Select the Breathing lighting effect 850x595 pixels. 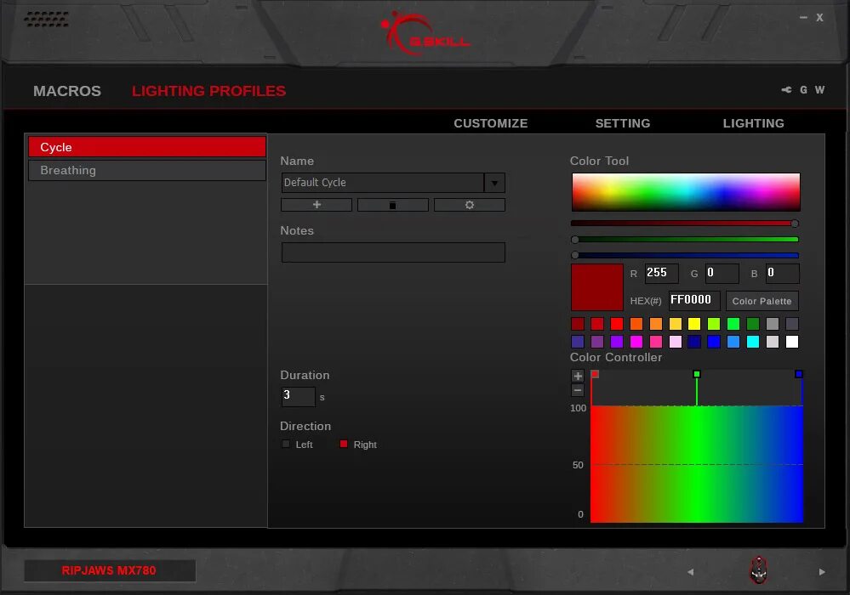[x=147, y=170]
